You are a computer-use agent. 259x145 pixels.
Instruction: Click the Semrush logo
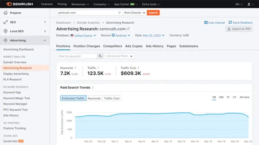coord(20,4)
